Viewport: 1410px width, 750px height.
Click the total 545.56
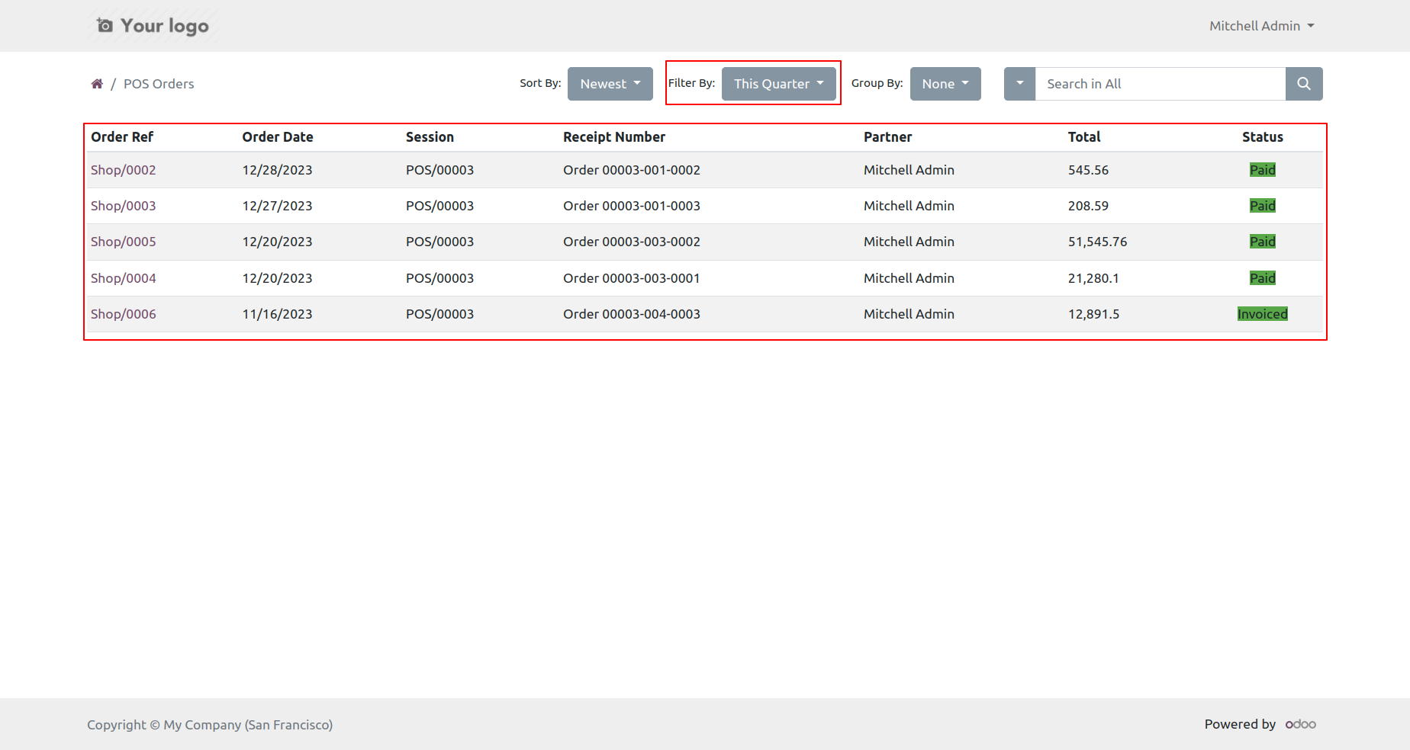point(1089,170)
